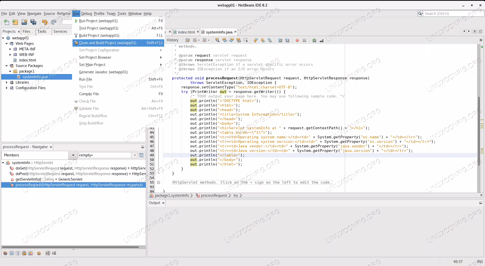Click the New File toolbar icon
This screenshot has width=485, height=266.
(x=7, y=22)
